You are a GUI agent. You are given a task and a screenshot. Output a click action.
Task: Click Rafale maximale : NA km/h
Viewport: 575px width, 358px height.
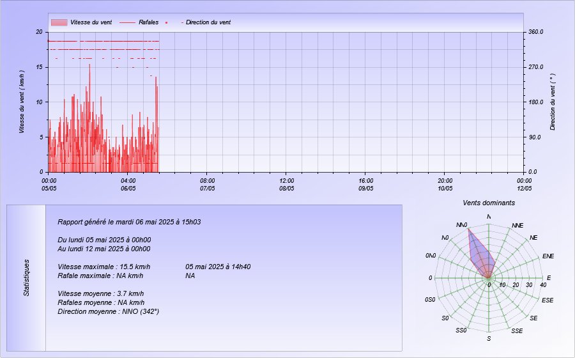(100, 276)
